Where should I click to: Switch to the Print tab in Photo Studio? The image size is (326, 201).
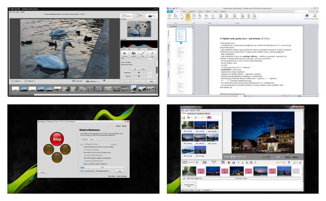click(151, 16)
